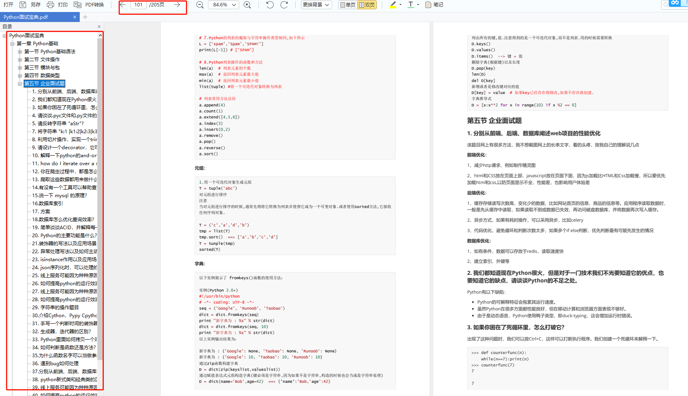Save the document using 另存 icon
The image size is (688, 396).
[x=22, y=4]
